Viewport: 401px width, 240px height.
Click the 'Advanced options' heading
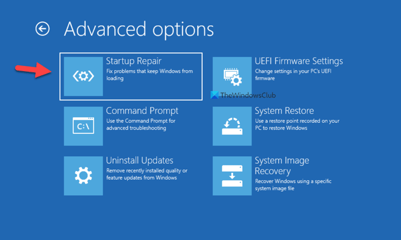click(139, 29)
